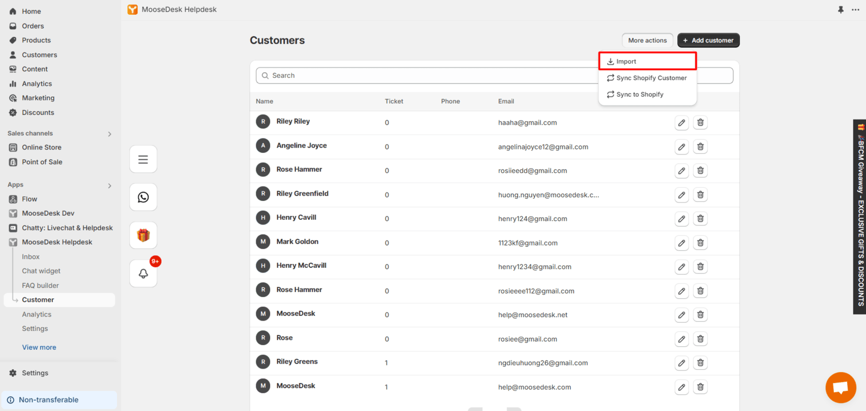Delete Mark Goldon using trash icon

[700, 243]
